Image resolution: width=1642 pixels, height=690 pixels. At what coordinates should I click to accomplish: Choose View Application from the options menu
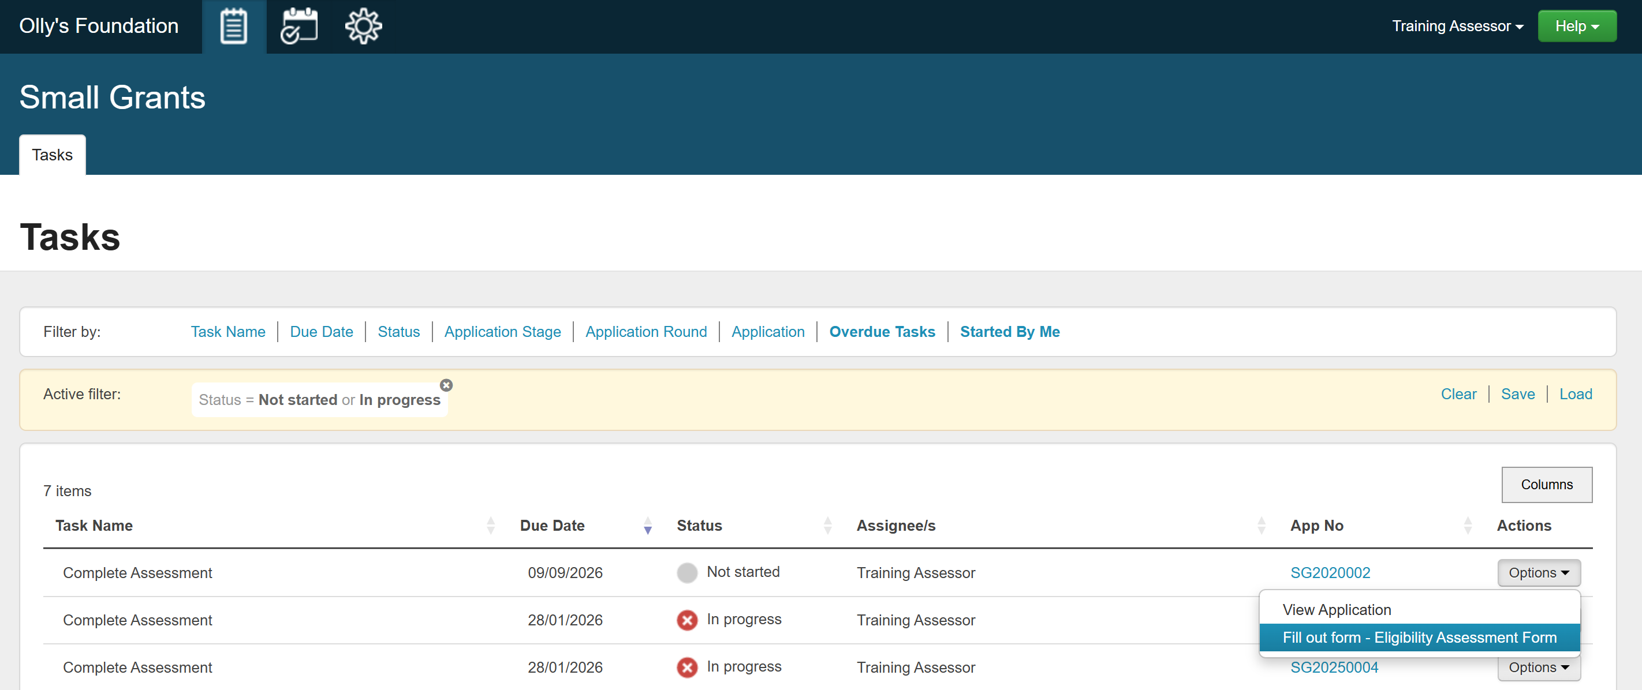click(1420, 610)
